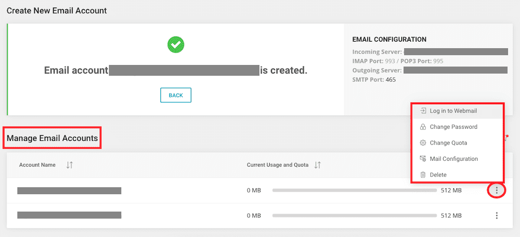The image size is (520, 237).
Task: Click sort arrows beside Current Usage and Quota
Action: [x=317, y=165]
